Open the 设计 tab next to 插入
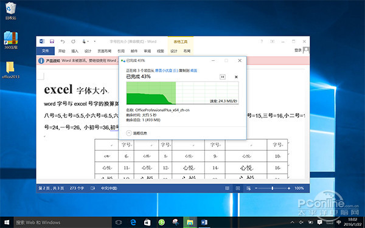 coord(88,51)
